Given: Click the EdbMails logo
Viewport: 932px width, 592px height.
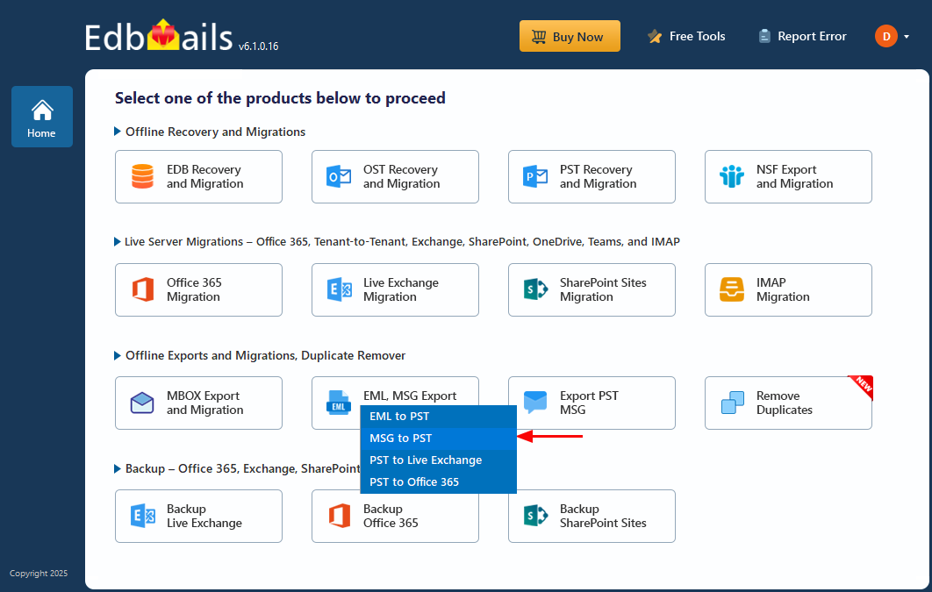Looking at the screenshot, I should tap(158, 36).
